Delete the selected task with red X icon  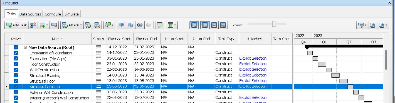54,25
